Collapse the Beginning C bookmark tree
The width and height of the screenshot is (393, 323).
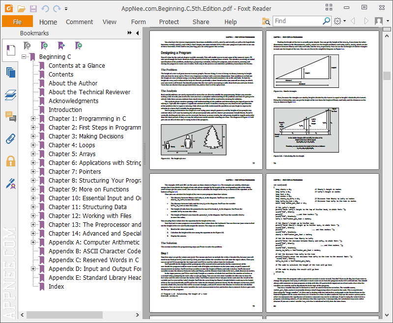click(x=24, y=57)
